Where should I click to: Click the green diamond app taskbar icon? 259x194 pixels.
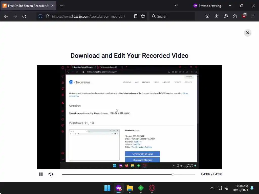[141, 188]
